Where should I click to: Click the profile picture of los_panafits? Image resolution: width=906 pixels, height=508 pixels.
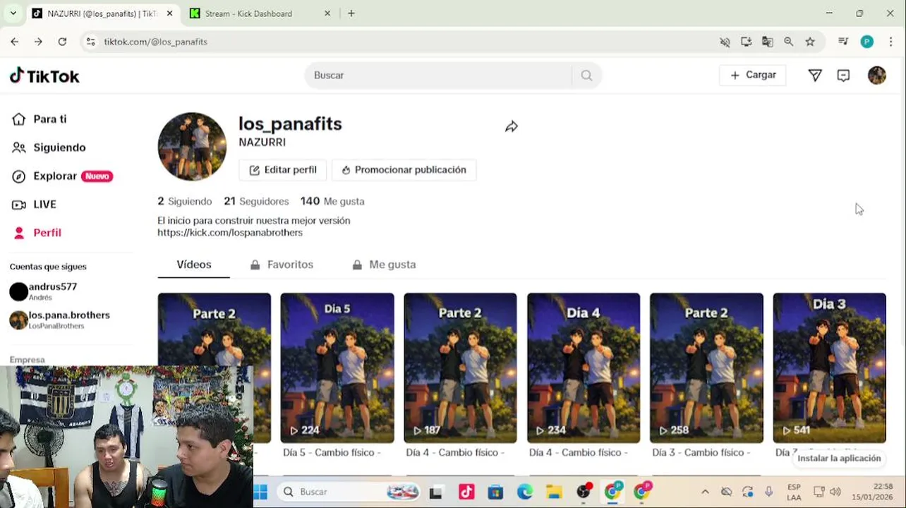192,147
